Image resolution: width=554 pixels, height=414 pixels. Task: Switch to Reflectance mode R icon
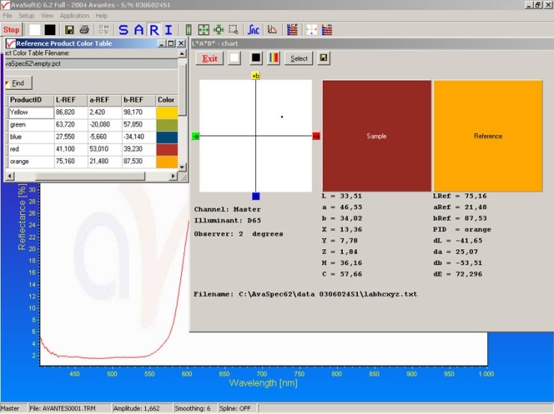click(154, 30)
